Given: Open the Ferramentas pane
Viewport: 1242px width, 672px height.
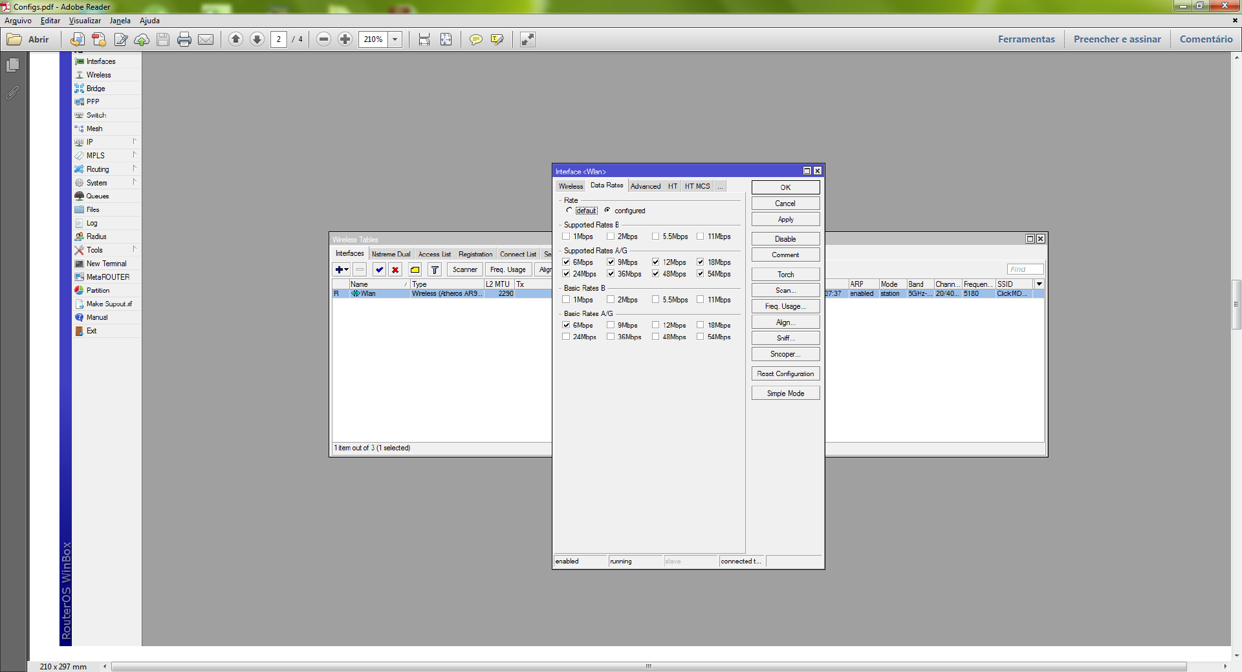Looking at the screenshot, I should (x=1026, y=39).
